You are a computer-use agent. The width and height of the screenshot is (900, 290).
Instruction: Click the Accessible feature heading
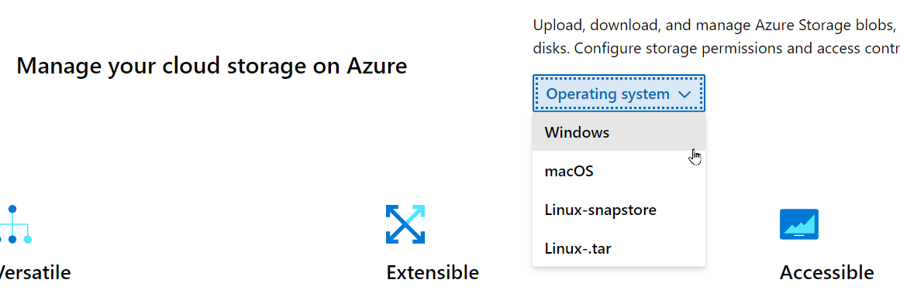click(826, 272)
